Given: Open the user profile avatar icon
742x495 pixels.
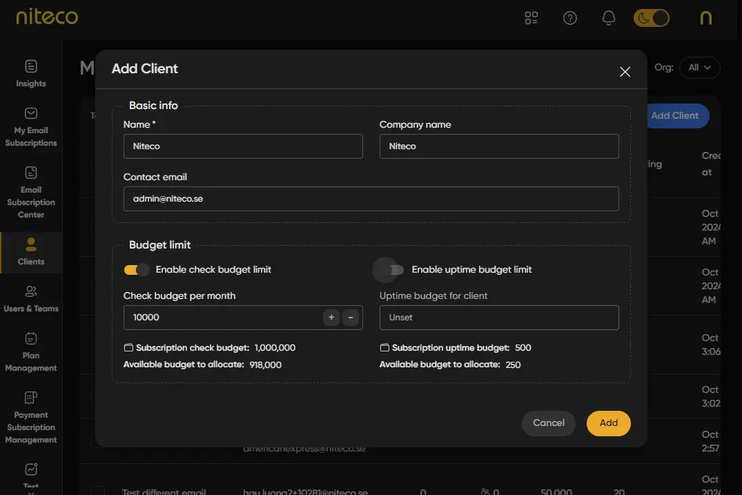Looking at the screenshot, I should pyautogui.click(x=705, y=18).
